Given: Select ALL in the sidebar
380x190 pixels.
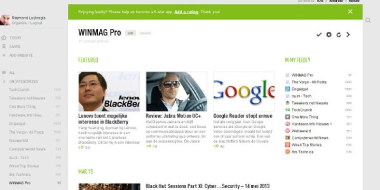Looking at the screenshot, I should [12, 72].
